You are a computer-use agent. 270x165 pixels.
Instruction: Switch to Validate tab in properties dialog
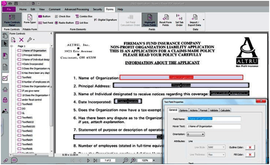coord(214,110)
